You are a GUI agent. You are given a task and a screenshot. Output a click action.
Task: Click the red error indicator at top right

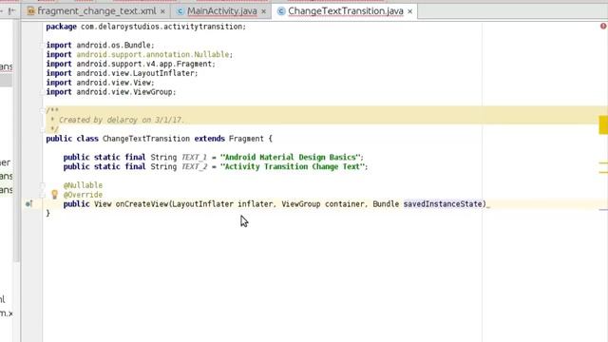(x=603, y=26)
